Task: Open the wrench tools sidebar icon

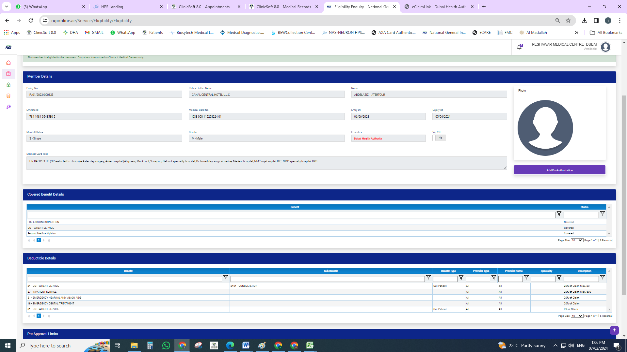Action: (8, 107)
